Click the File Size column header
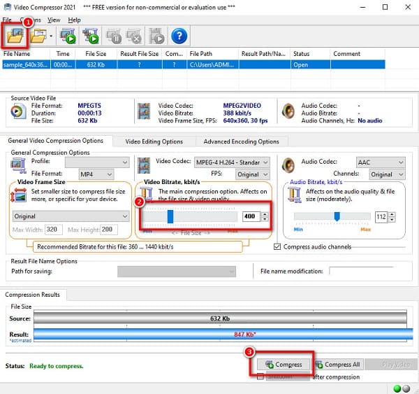 coord(96,54)
